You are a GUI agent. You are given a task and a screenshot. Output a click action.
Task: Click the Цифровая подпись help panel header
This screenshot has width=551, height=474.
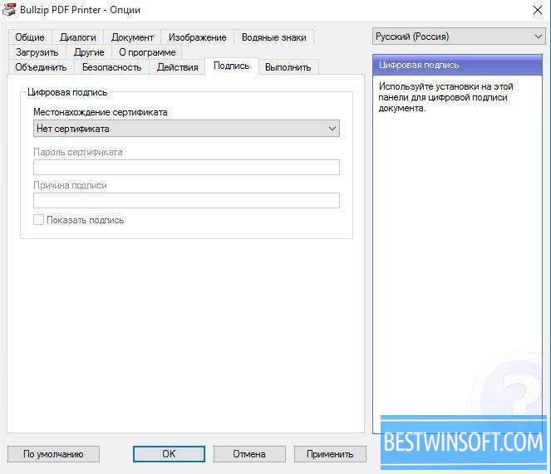(457, 65)
